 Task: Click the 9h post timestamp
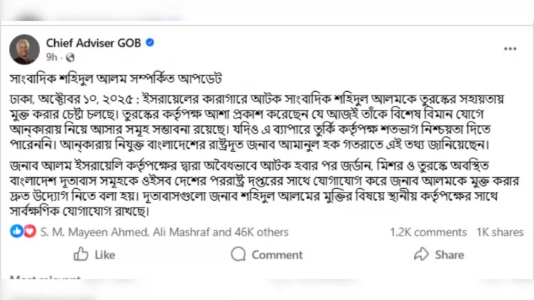[51, 57]
